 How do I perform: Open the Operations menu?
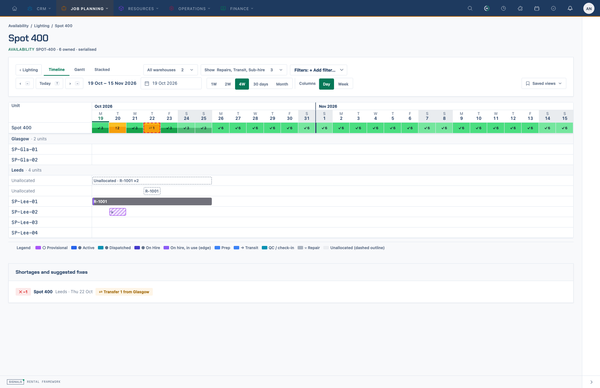click(x=190, y=8)
